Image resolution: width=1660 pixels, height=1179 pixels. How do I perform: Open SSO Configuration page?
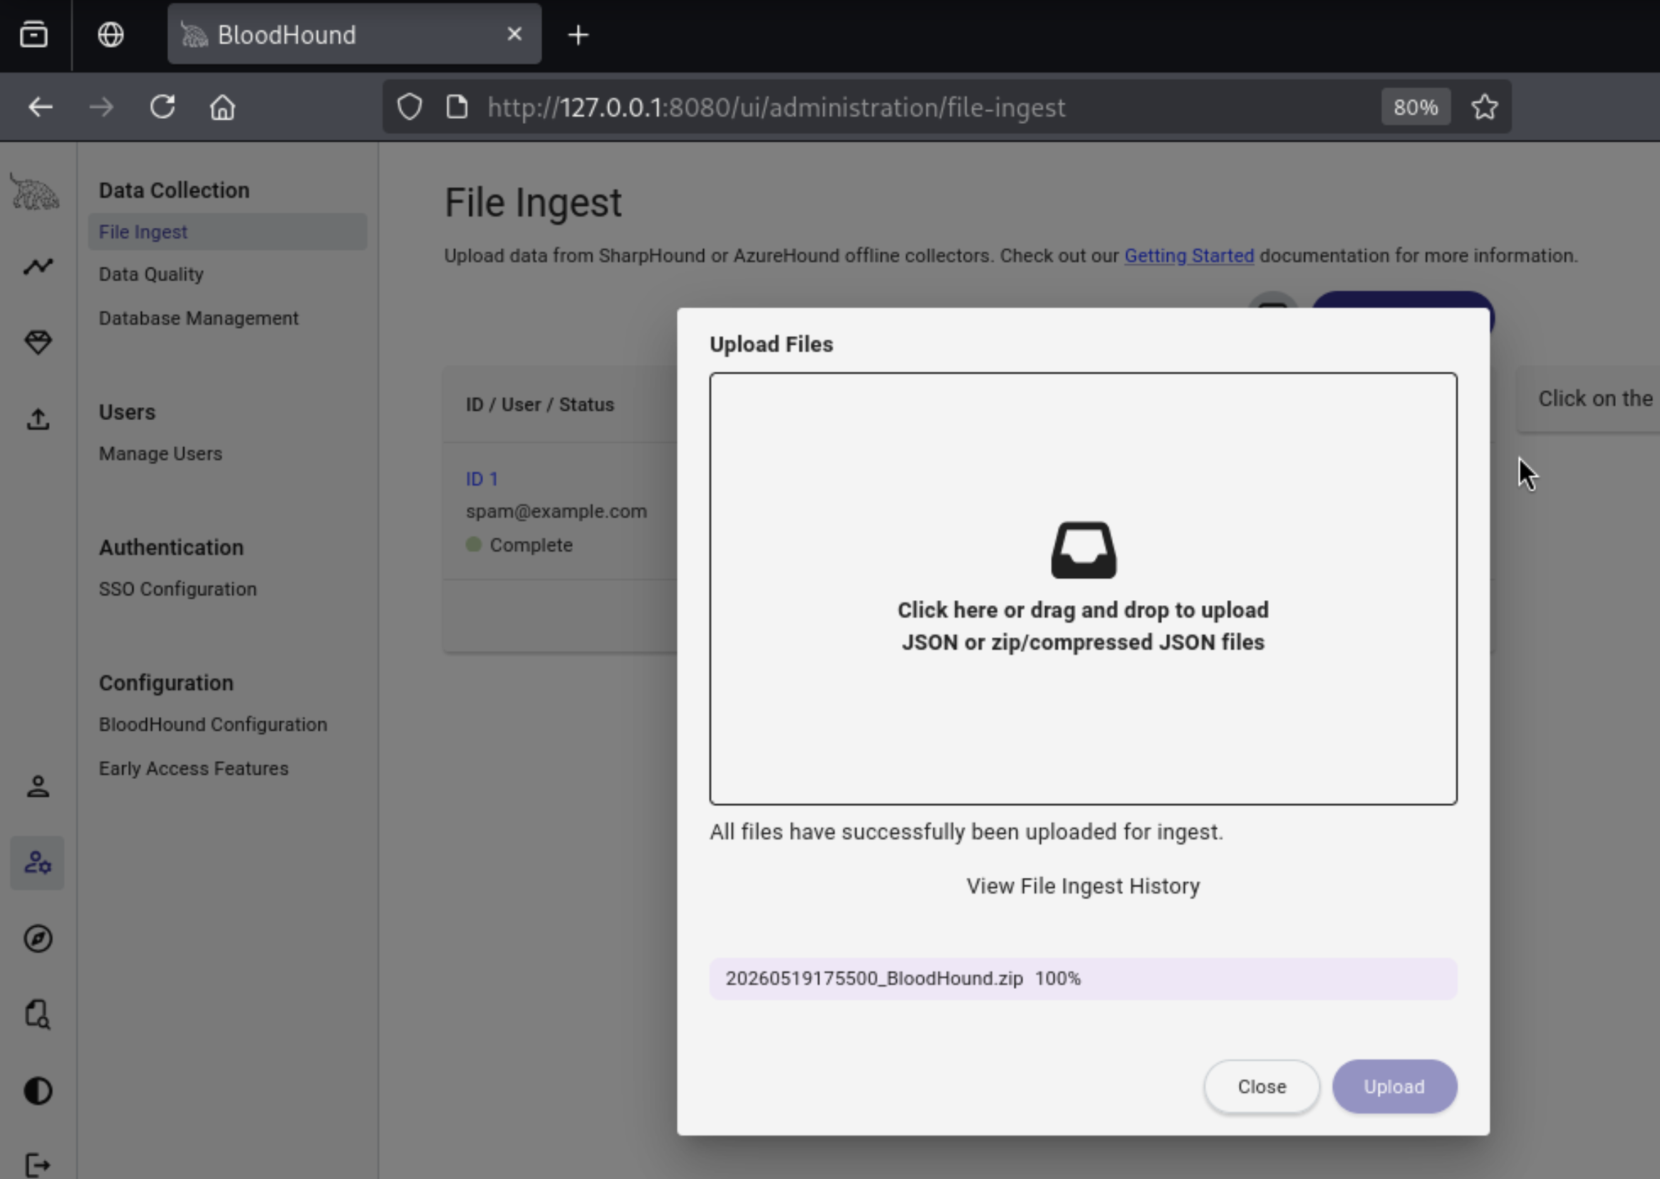(x=178, y=589)
